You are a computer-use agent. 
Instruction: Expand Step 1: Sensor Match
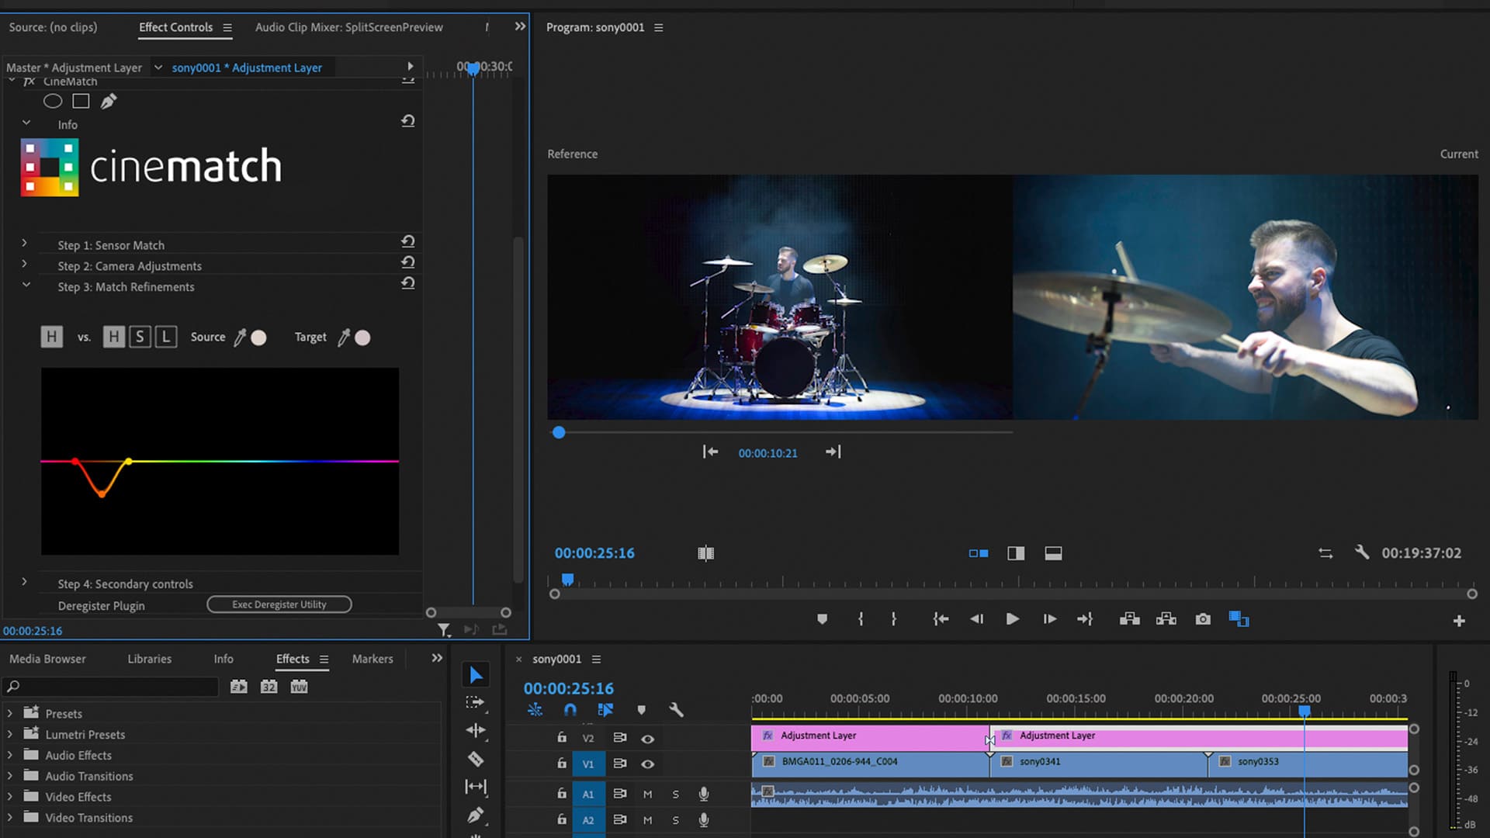point(24,244)
